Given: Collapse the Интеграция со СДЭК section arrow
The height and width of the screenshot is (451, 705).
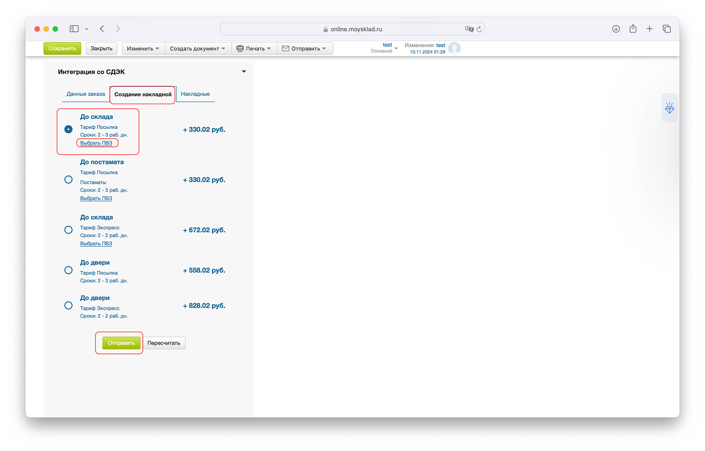Looking at the screenshot, I should pos(244,71).
